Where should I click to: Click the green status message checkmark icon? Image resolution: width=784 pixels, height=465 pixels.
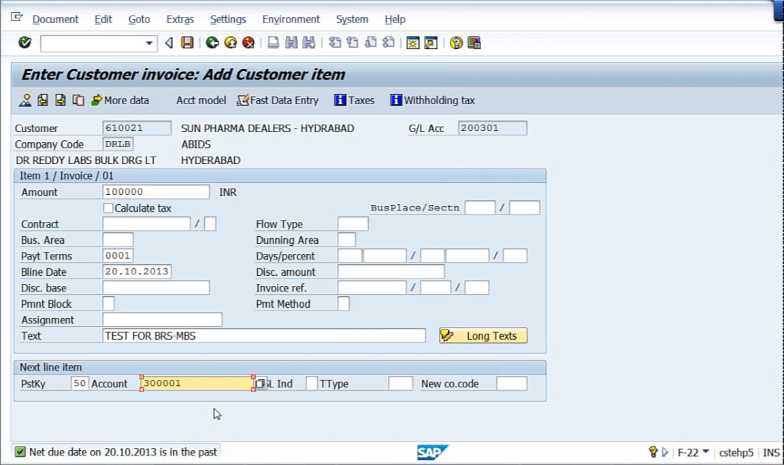point(20,452)
